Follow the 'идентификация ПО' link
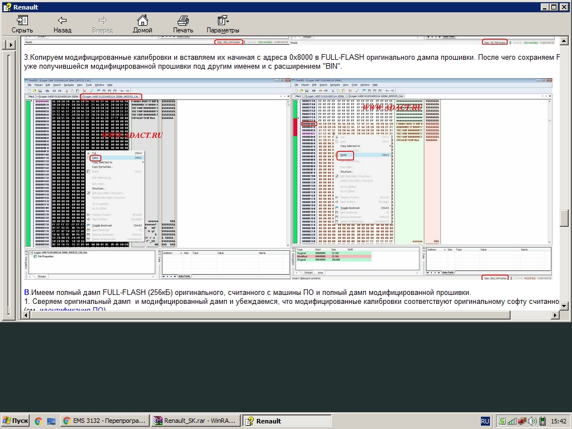The image size is (572, 429). (x=71, y=309)
